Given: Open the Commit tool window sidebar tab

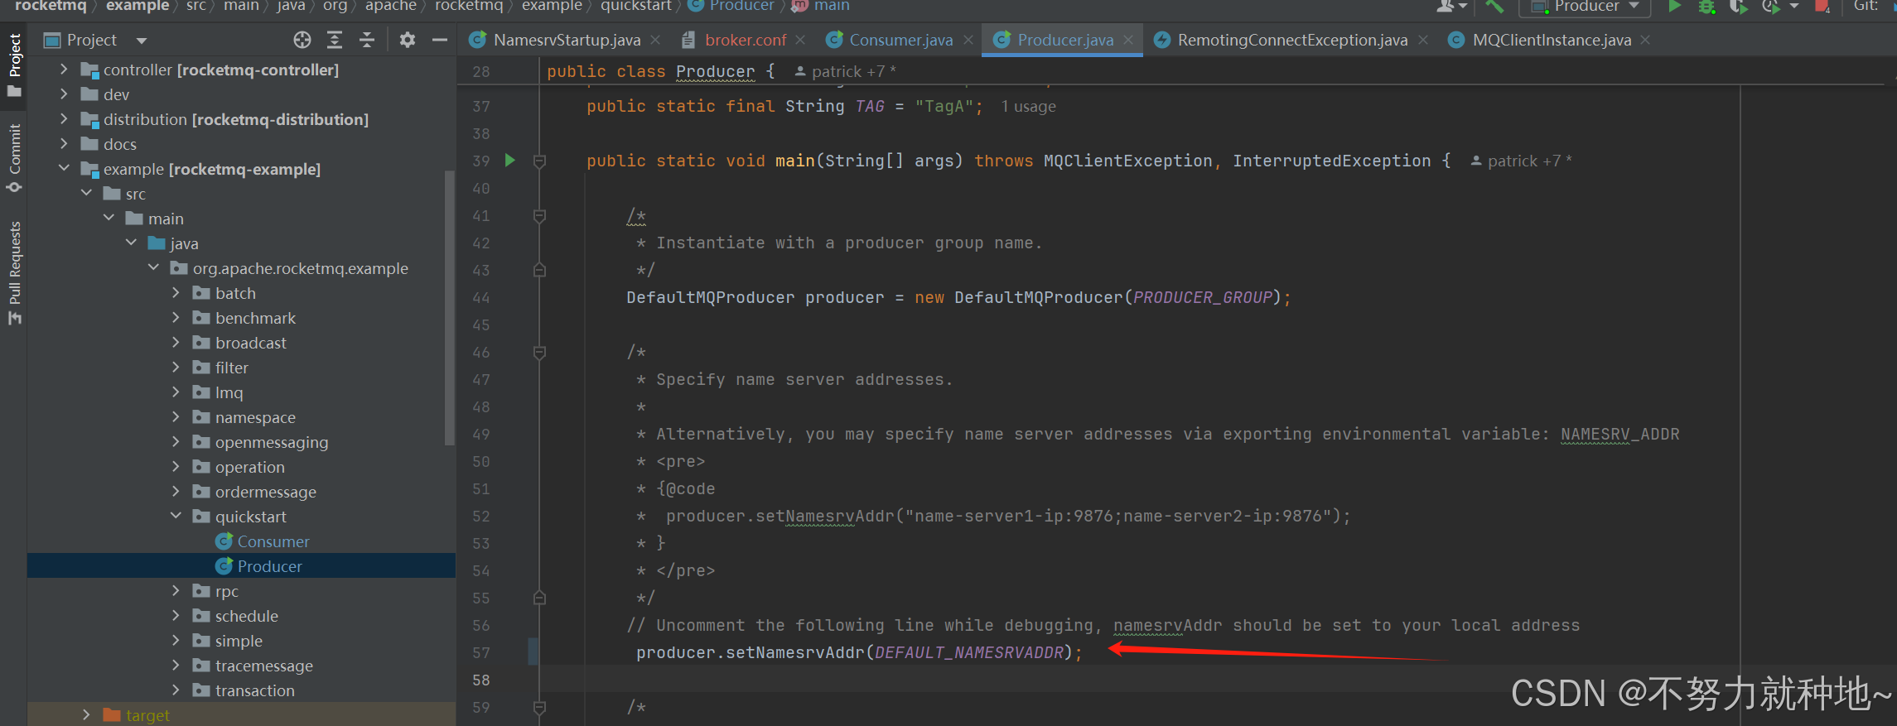Looking at the screenshot, I should point(14,157).
